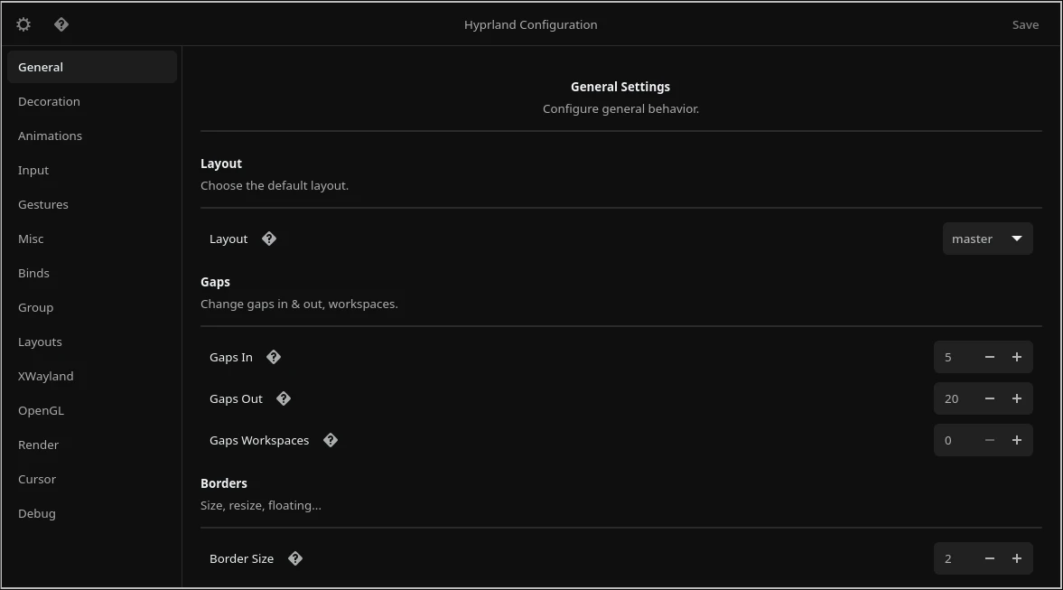Click the dropdown arrow next to master
Viewport: 1063px width, 590px height.
click(1015, 239)
